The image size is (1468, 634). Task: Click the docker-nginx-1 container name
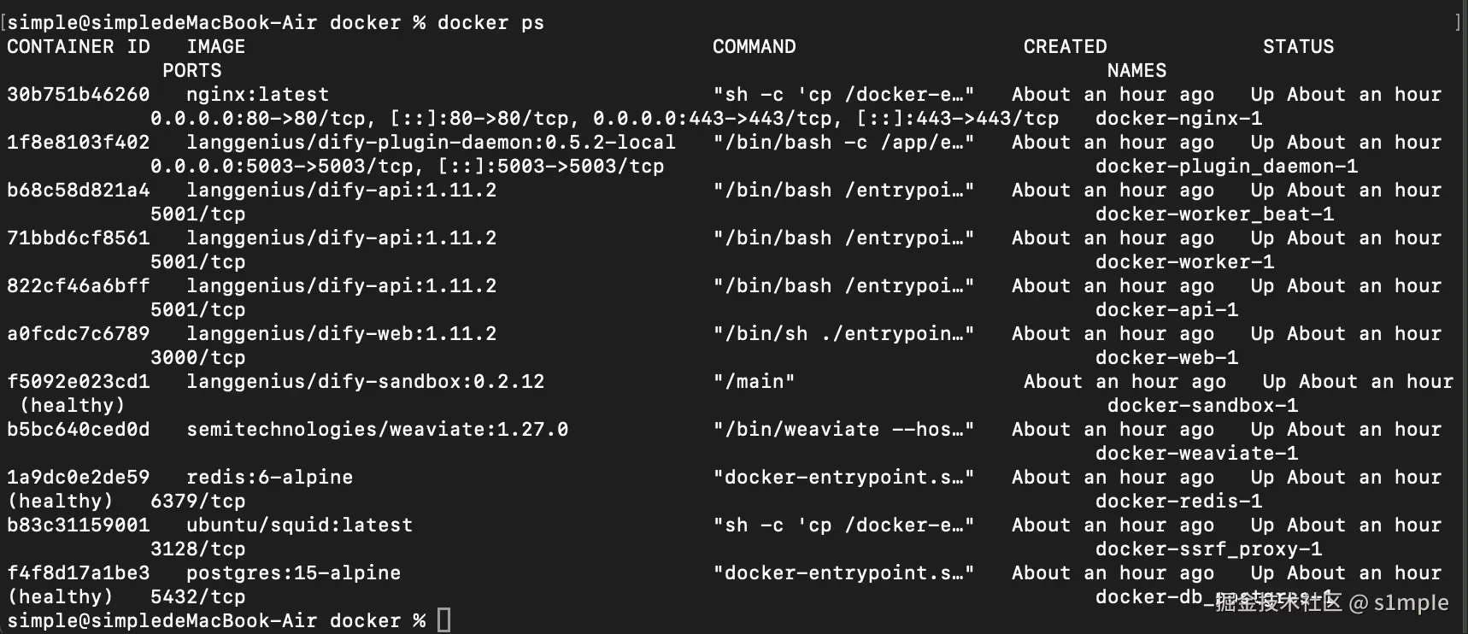click(x=1178, y=119)
